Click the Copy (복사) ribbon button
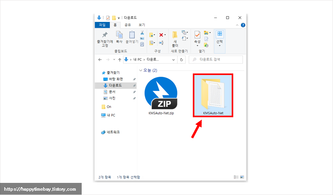Viewport: 333px width, 195px height. pos(119,37)
